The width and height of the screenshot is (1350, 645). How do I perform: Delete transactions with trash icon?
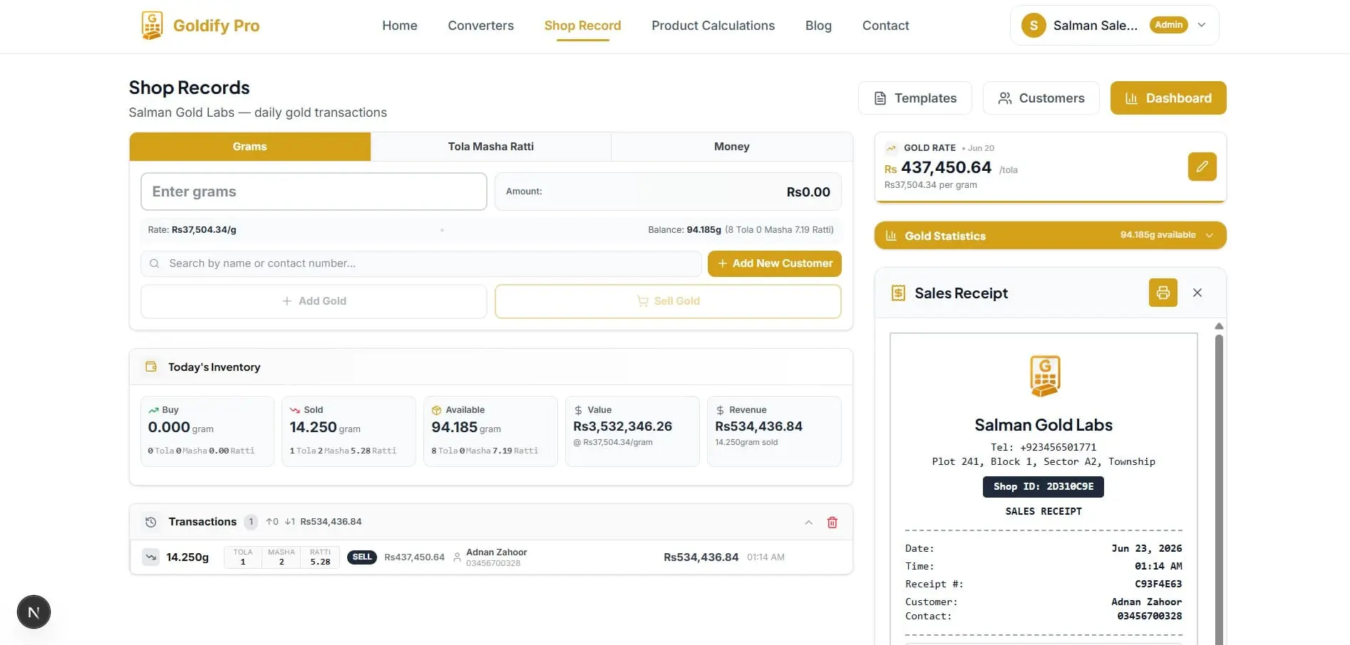click(832, 523)
